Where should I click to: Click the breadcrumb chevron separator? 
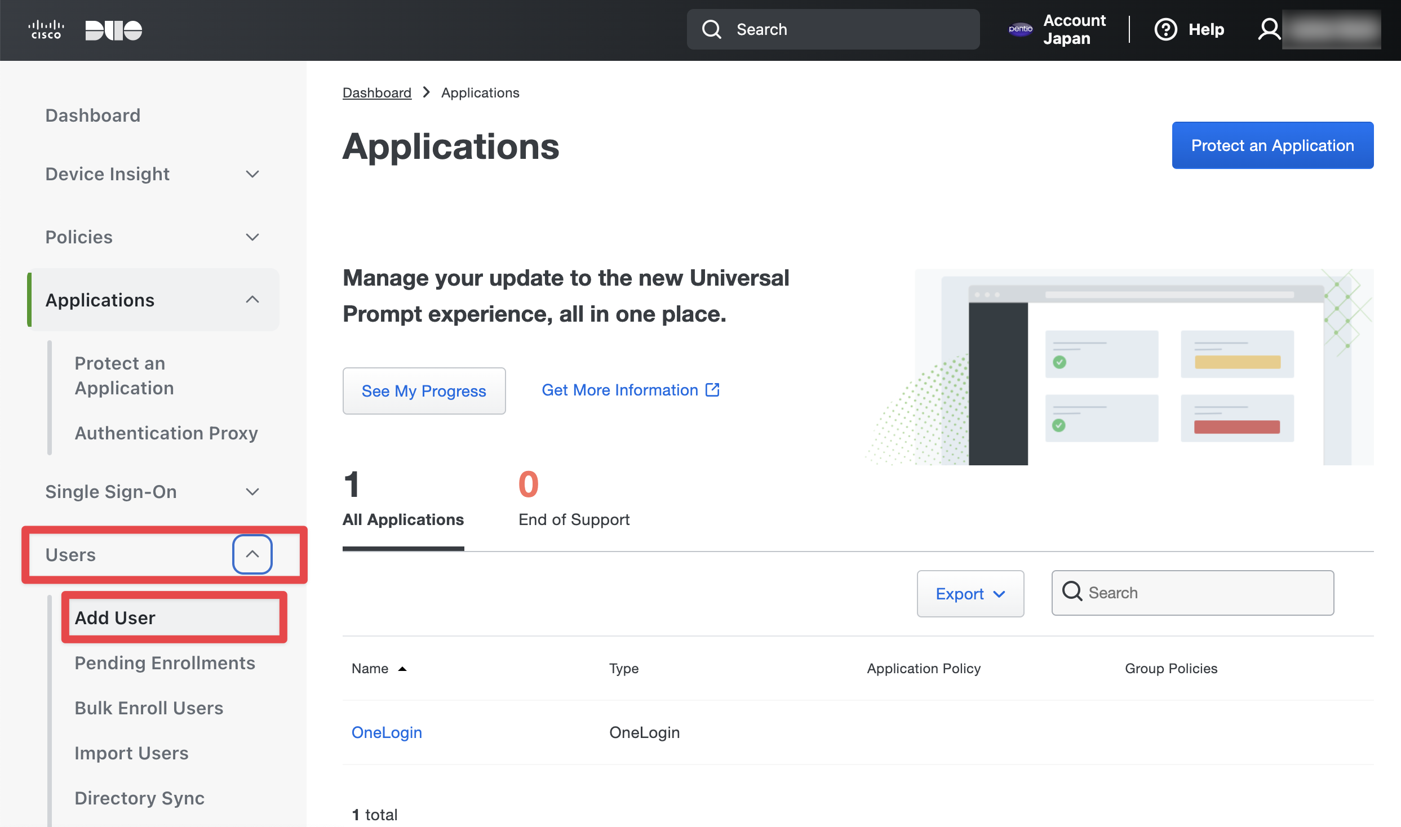[427, 92]
